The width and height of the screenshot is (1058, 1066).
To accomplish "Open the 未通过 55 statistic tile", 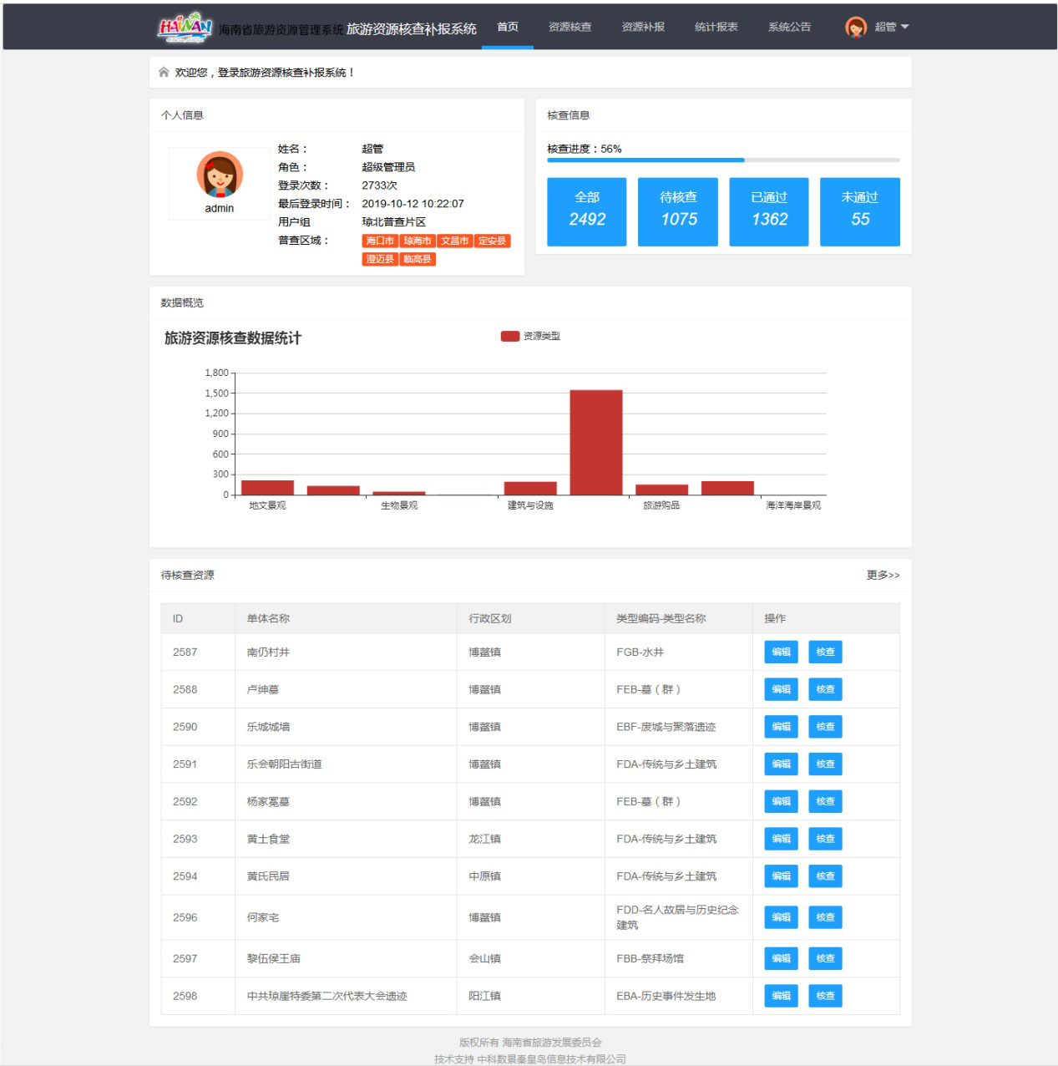I will click(x=859, y=211).
